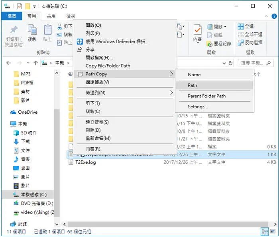Image resolution: width=279 pixels, height=237 pixels.
Task: Click Invert Selection (反向選擇) in the ribbon
Action: tap(250, 43)
